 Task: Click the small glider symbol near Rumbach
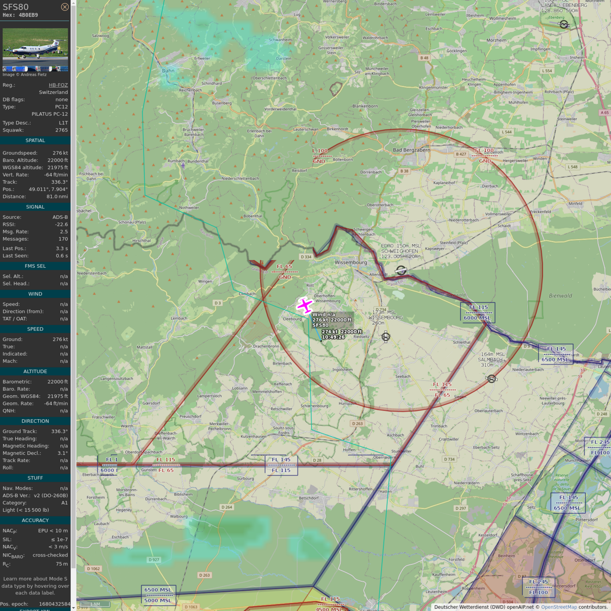pos(183,165)
